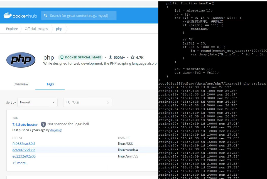Click the OS/ARCH column header
The height and width of the screenshot is (179, 267).
[124, 138]
